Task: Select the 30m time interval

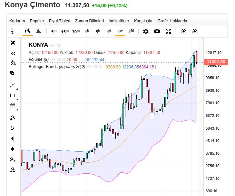Action: click(76, 31)
